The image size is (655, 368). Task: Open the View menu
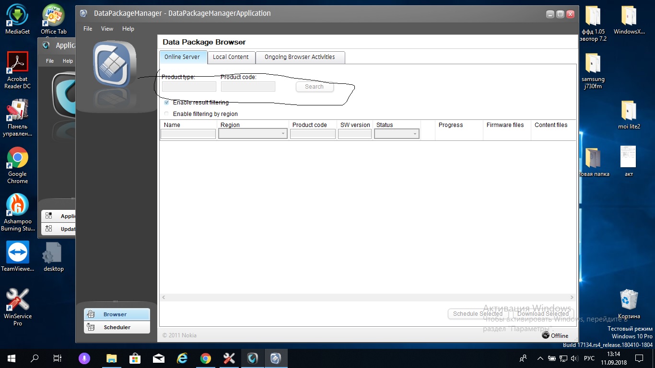[107, 29]
